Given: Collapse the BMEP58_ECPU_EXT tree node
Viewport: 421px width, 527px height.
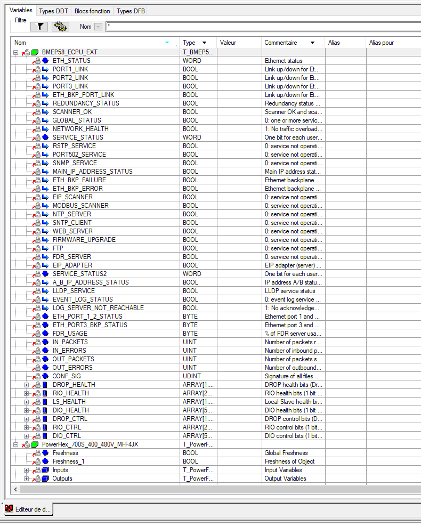Looking at the screenshot, I should (16, 52).
